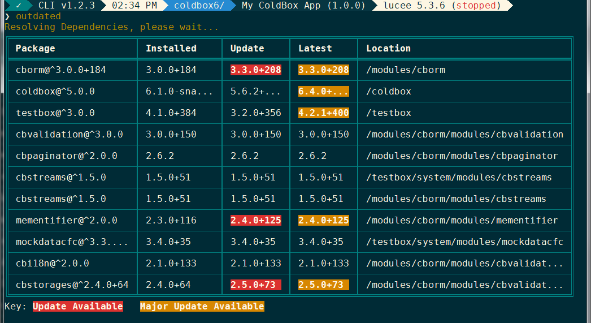Click the Installed column header

(x=171, y=49)
